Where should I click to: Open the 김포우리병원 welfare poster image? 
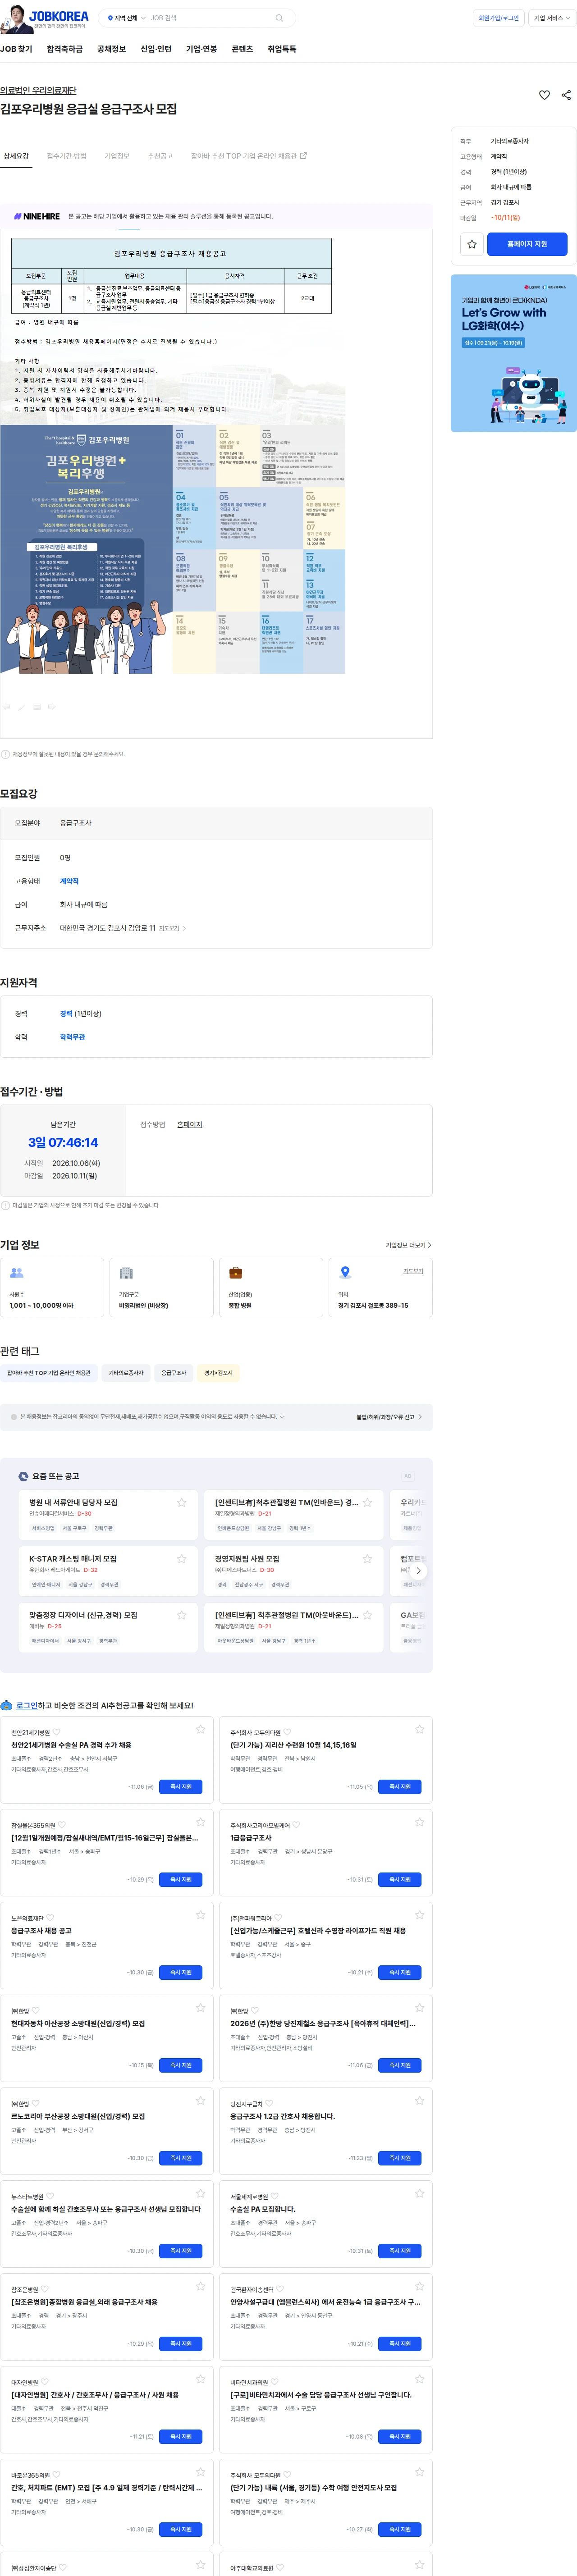point(172,549)
